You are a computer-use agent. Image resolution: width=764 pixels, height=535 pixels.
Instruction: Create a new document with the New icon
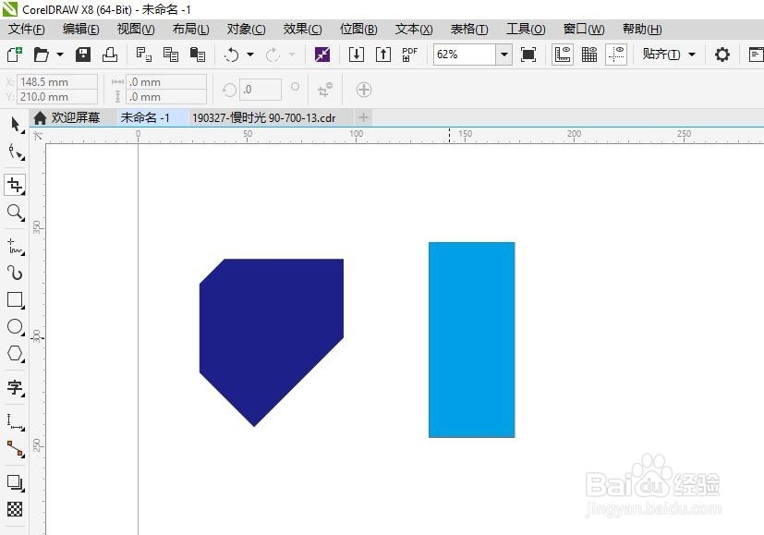(x=14, y=55)
